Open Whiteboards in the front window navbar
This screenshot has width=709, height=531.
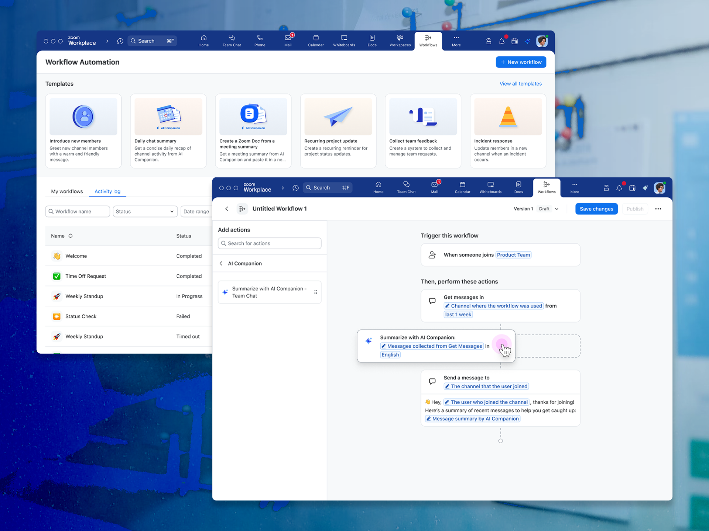point(490,188)
